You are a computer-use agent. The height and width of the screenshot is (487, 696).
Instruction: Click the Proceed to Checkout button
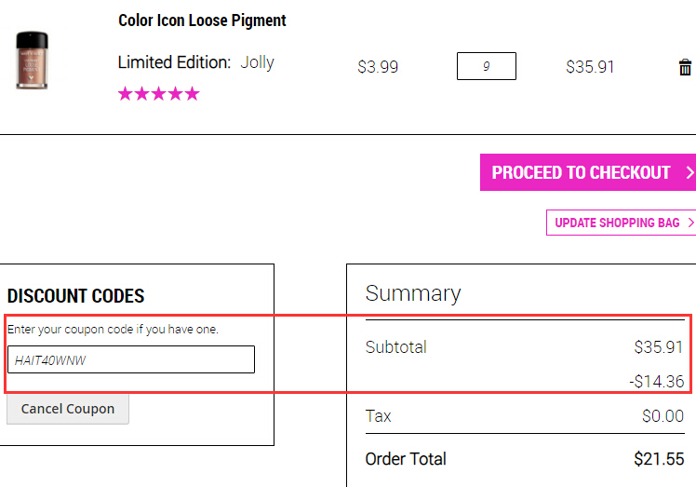coord(588,172)
